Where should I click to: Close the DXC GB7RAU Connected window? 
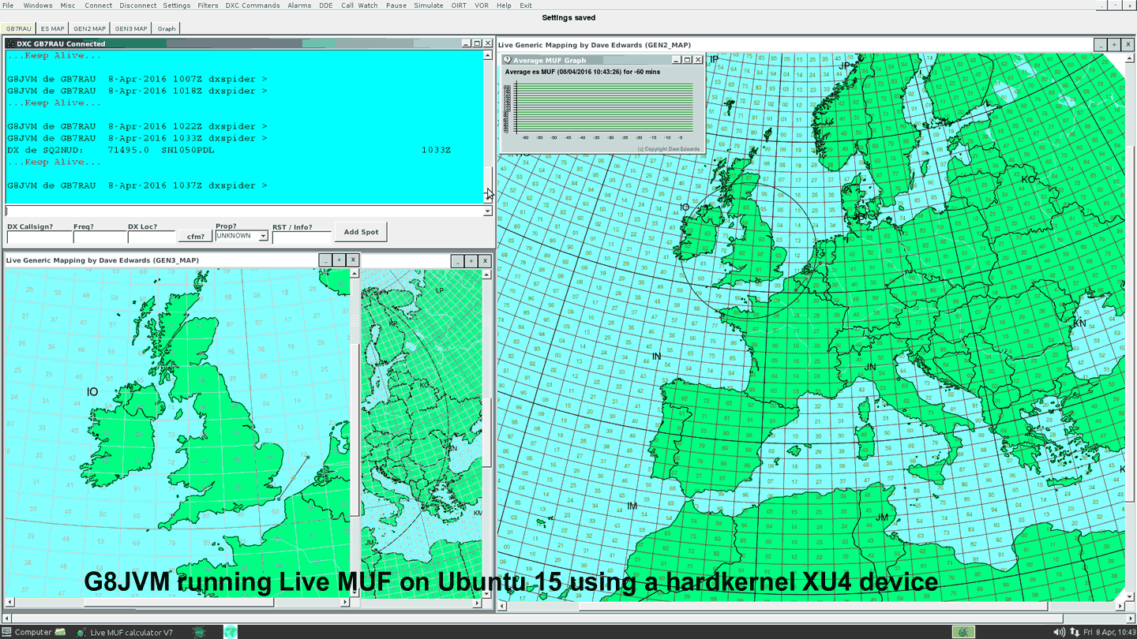(488, 43)
